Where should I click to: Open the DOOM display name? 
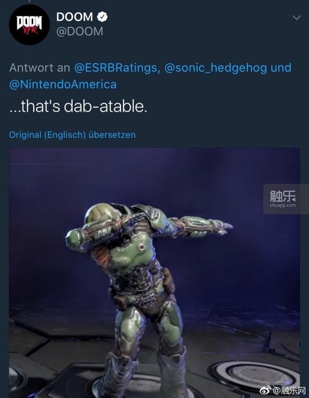(x=74, y=17)
